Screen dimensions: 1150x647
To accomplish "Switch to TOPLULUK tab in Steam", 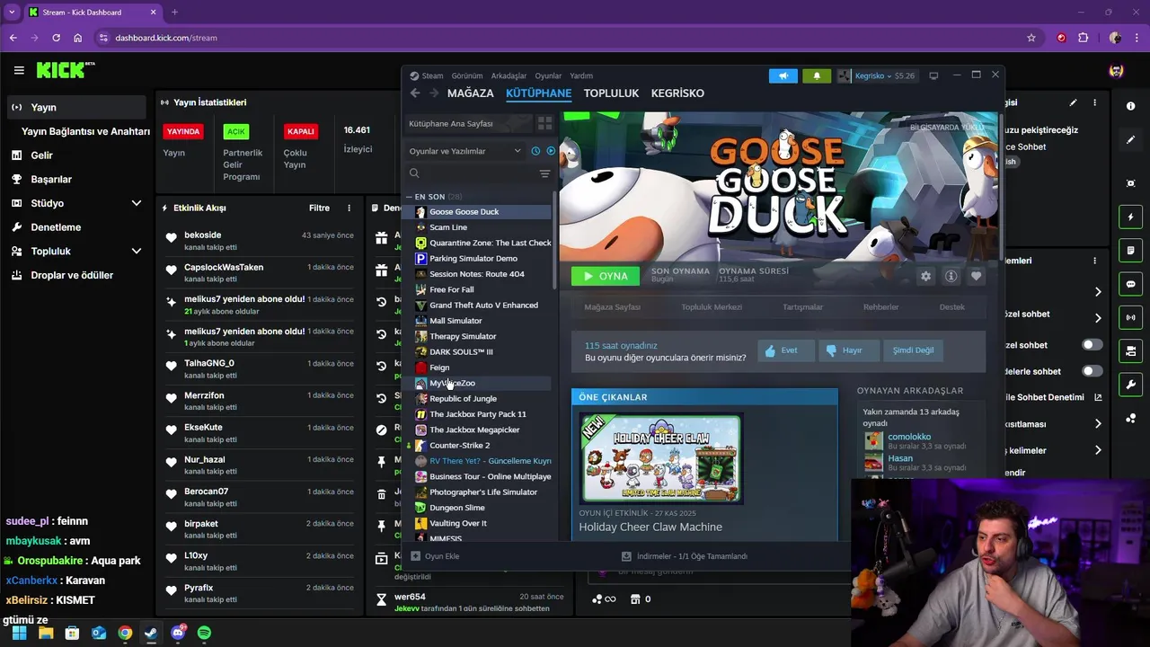I will pyautogui.click(x=611, y=93).
